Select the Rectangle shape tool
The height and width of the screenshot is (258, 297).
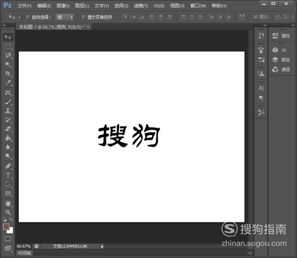8,193
